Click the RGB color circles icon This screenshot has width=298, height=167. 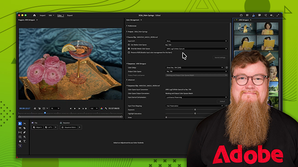pyautogui.click(x=102, y=109)
